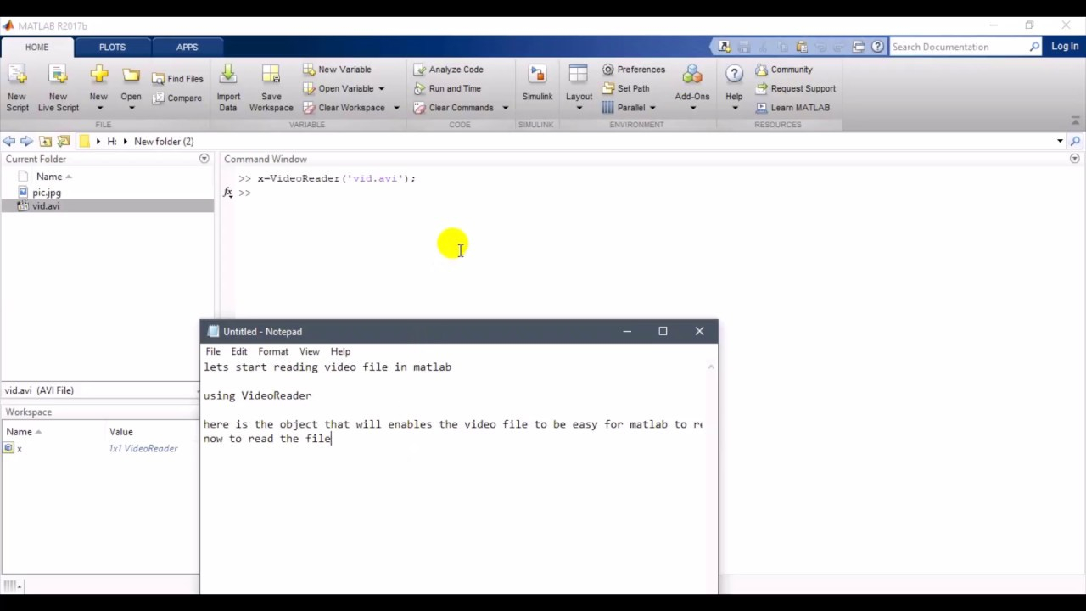Switch to the APPS tab
This screenshot has height=611, width=1086.
tap(188, 48)
